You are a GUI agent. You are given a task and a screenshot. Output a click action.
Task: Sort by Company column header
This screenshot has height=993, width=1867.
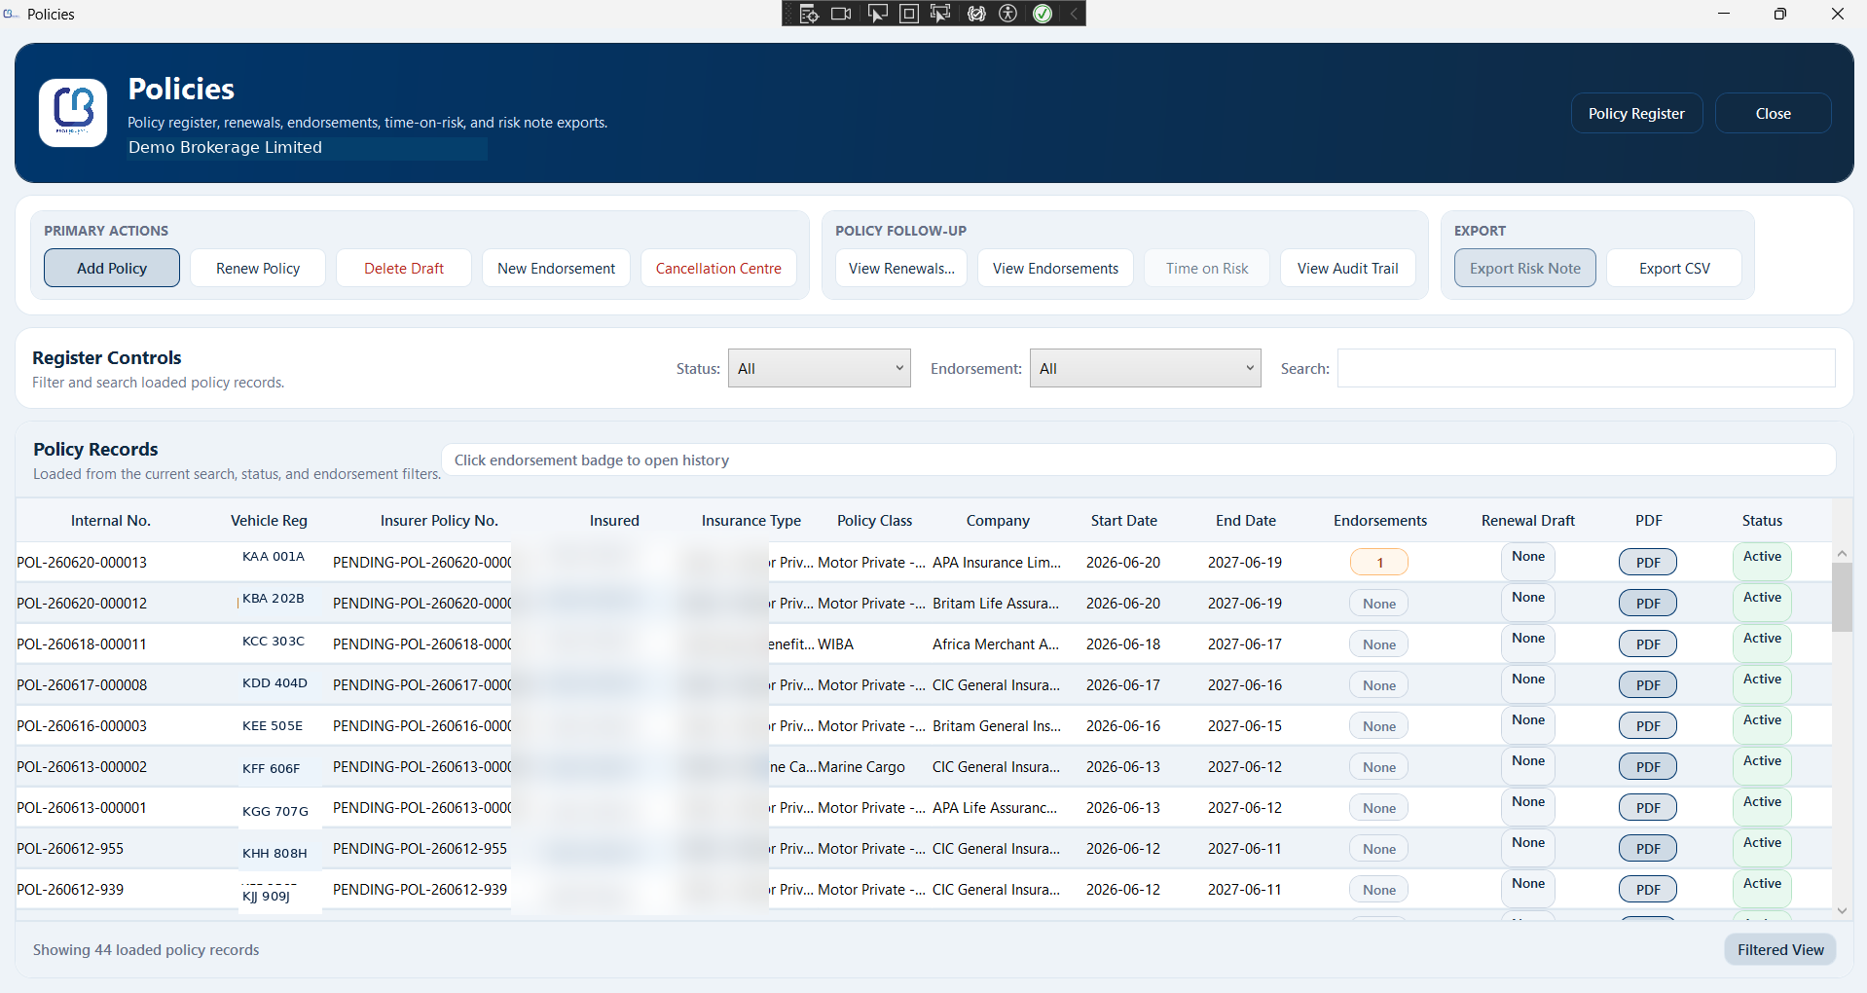point(998,521)
